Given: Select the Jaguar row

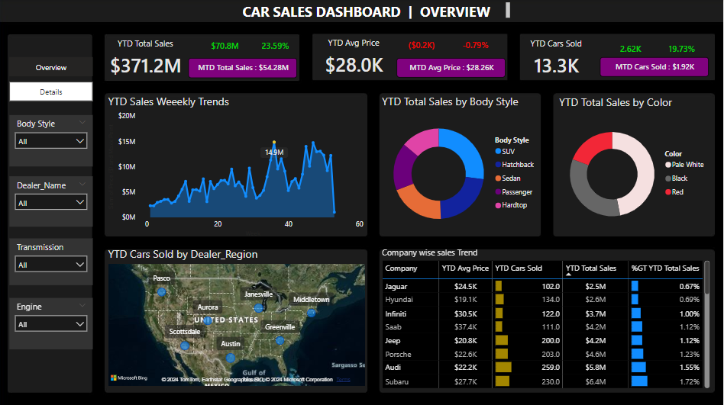Looking at the screenshot, I should [x=542, y=287].
